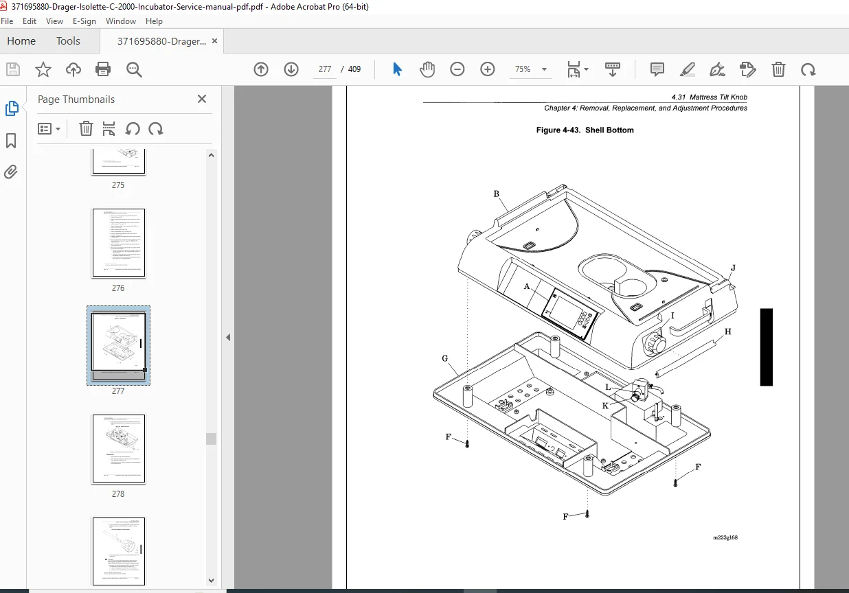The width and height of the screenshot is (849, 593).
Task: Click the Extract pages scissors icon in thumbnails panel
Action: (x=109, y=128)
